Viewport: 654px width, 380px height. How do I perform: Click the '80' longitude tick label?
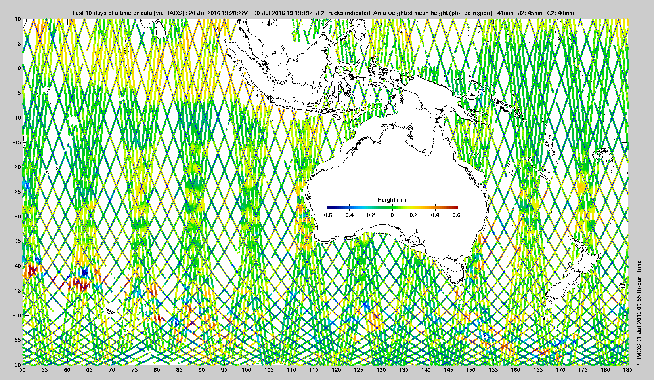(x=157, y=370)
